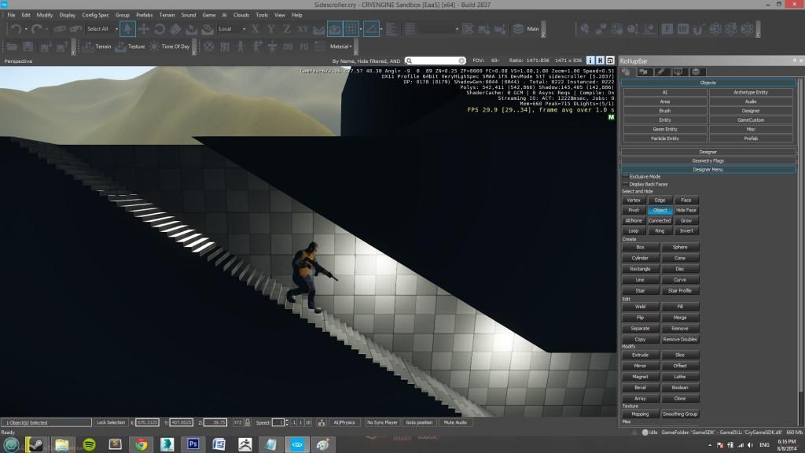
Task: Open Photoshop from the Windows taskbar
Action: coord(193,444)
